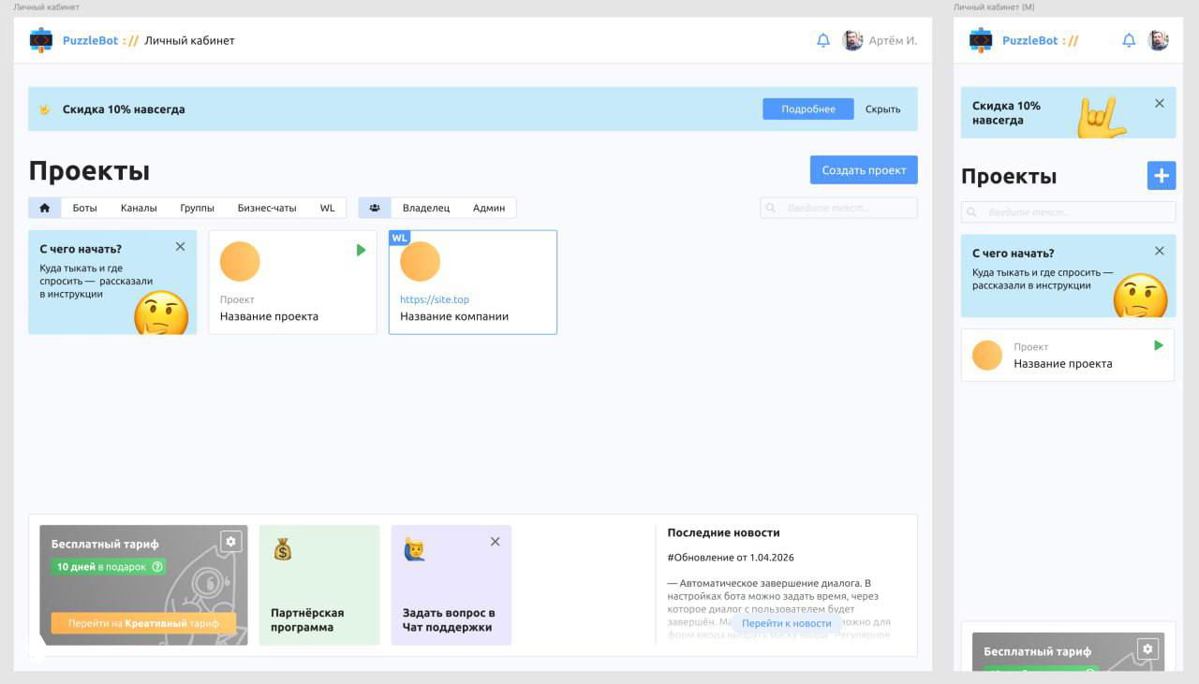Viewport: 1199px width, 684px height.
Task: Click the PuzzleBot logo icon
Action: click(40, 40)
